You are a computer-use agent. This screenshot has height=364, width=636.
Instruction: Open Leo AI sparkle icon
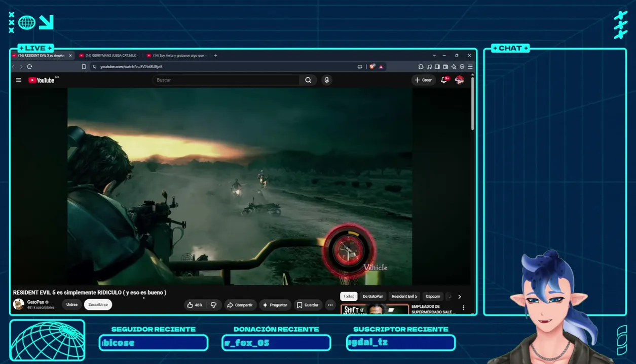[x=454, y=67]
